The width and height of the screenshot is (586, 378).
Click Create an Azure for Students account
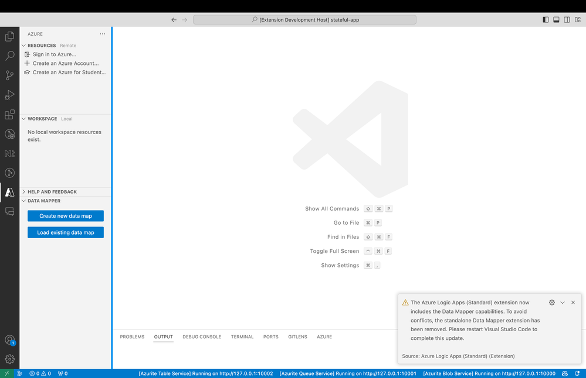(69, 73)
